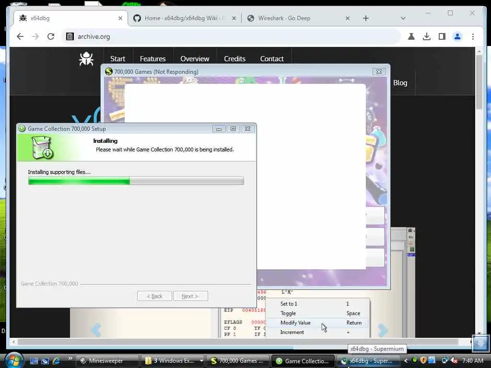Open the Credits page link
491x368 pixels.
point(234,58)
